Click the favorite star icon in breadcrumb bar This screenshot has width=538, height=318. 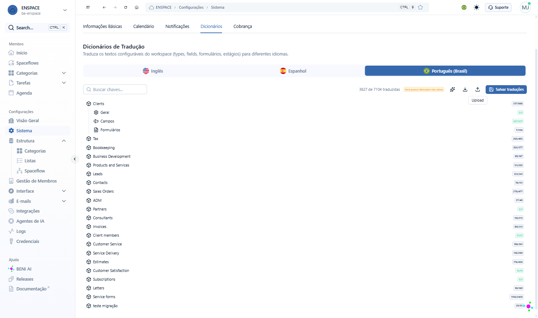[x=420, y=7]
